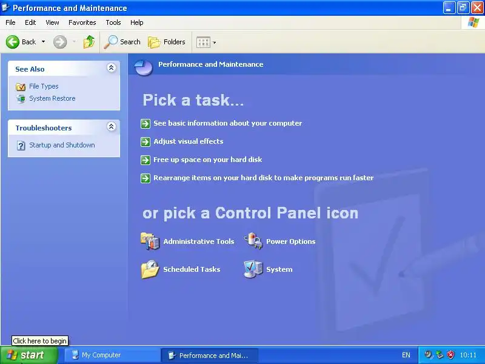
Task: Click the File Types envelope icon
Action: [x=21, y=87]
